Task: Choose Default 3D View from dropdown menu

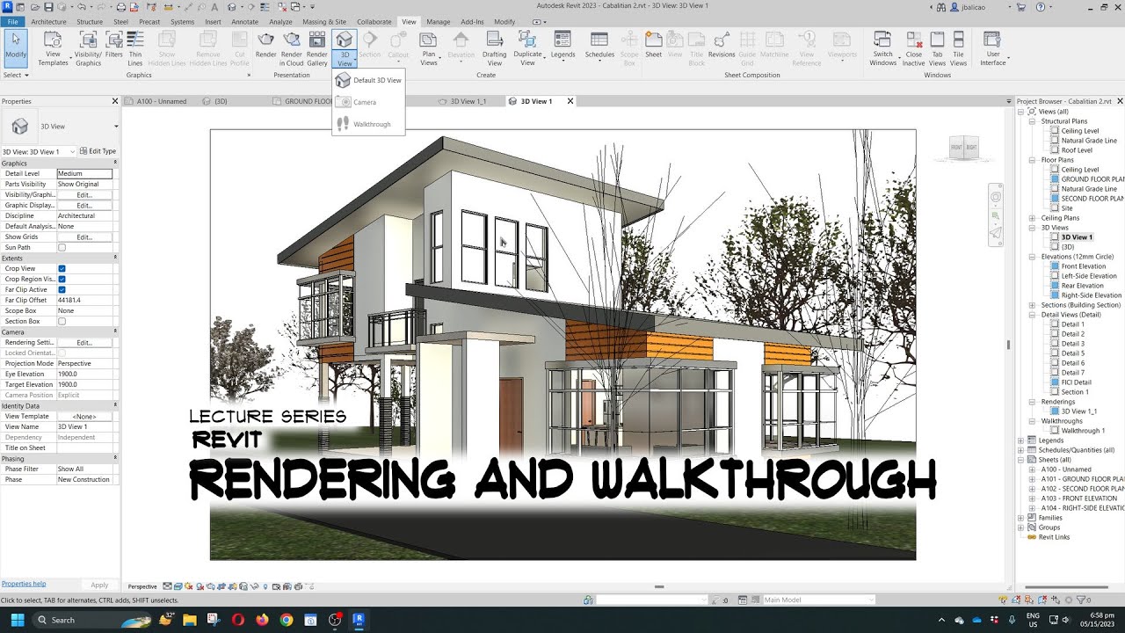Action: coord(368,80)
